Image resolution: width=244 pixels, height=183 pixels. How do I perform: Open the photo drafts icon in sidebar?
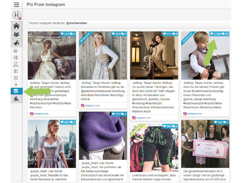point(16,51)
